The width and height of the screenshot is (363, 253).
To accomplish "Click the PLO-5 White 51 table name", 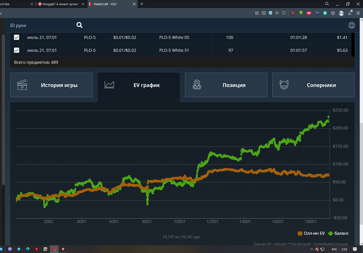I will pos(174,50).
